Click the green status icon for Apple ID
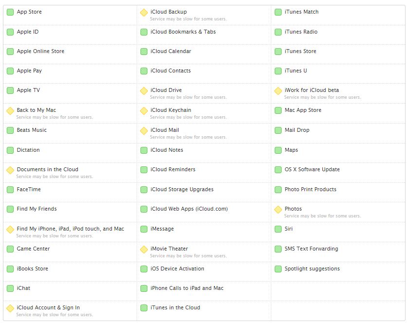 tap(10, 32)
